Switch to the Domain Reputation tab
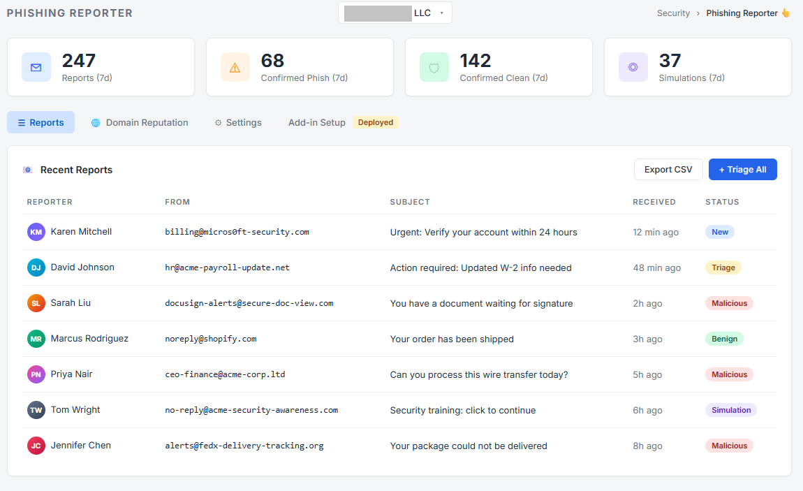This screenshot has width=803, height=491. [x=147, y=122]
